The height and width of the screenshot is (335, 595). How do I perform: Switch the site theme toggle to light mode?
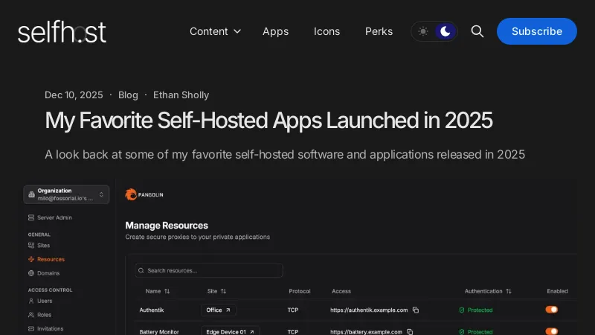click(423, 31)
